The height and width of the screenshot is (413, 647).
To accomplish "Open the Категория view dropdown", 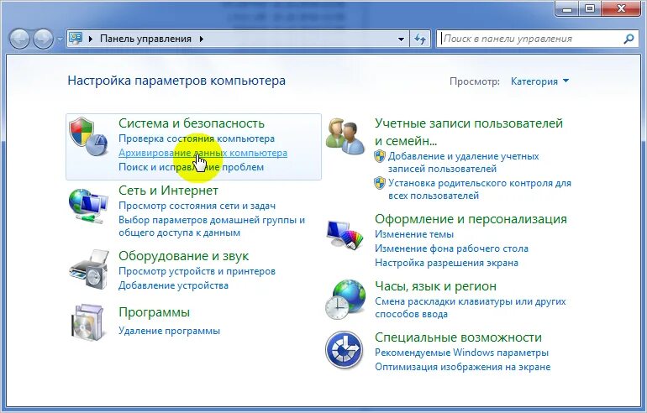I will (x=539, y=81).
